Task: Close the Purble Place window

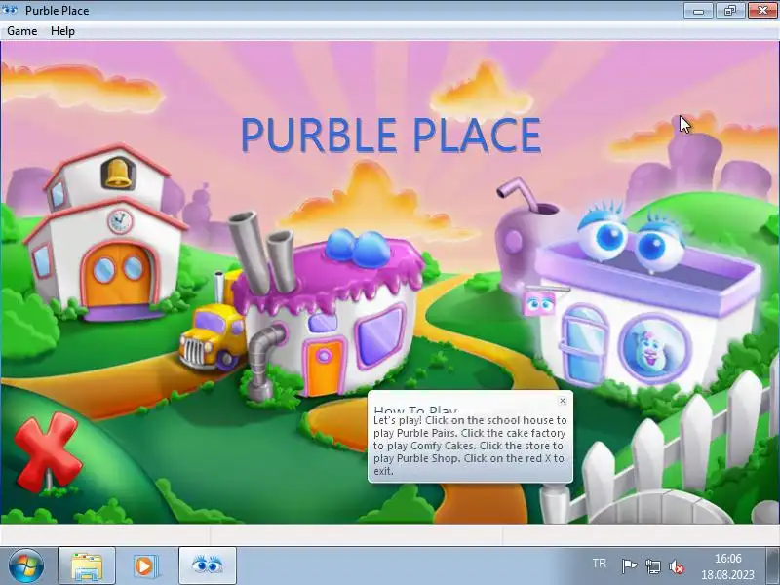Action: click(x=763, y=10)
